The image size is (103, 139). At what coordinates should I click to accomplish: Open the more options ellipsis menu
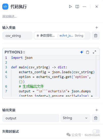[84, 7]
